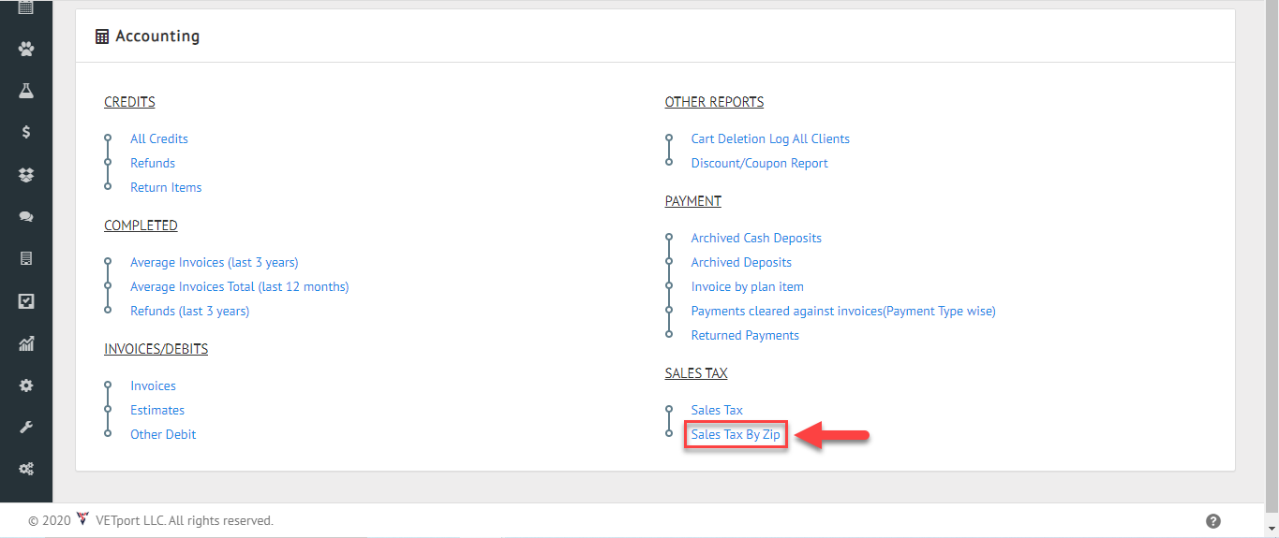Open the dollar sign billing sidebar icon
This screenshot has height=538, width=1279.
(x=26, y=132)
